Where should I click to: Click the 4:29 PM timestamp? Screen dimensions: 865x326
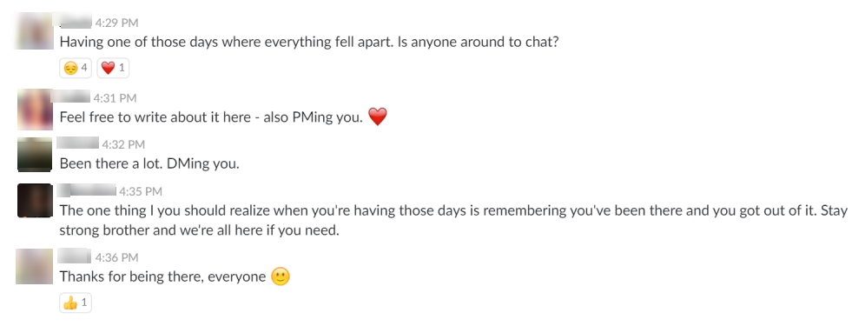pos(117,23)
